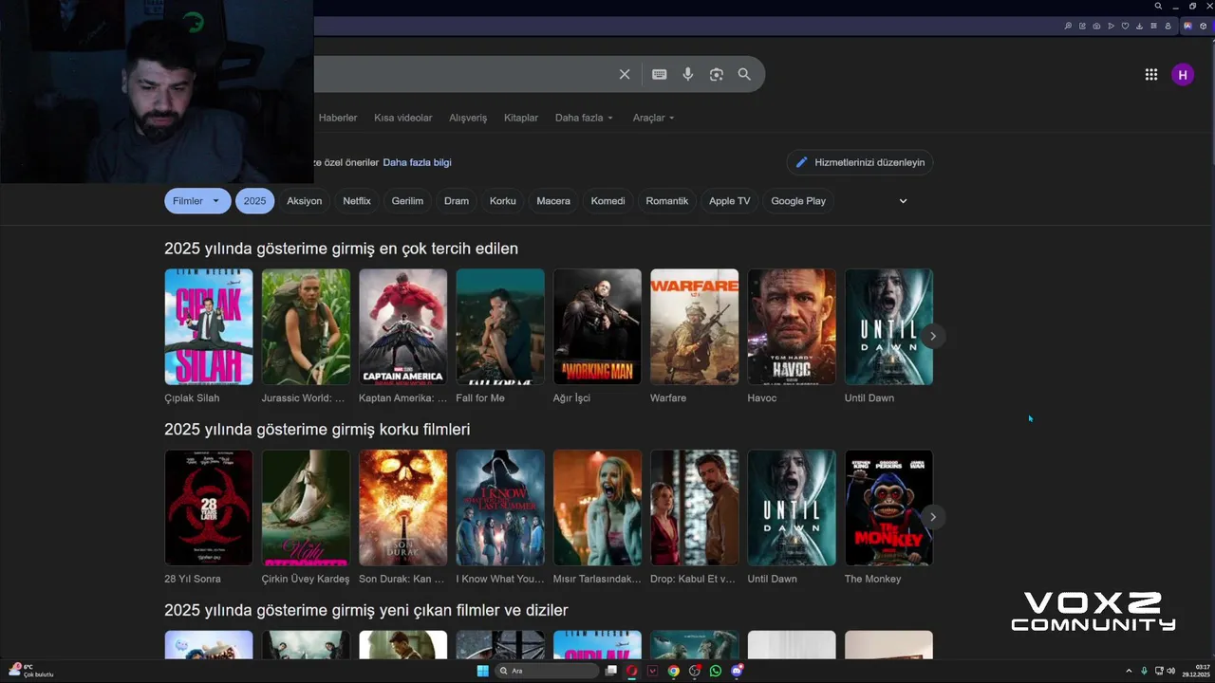Open the Windows Start menu

click(482, 671)
